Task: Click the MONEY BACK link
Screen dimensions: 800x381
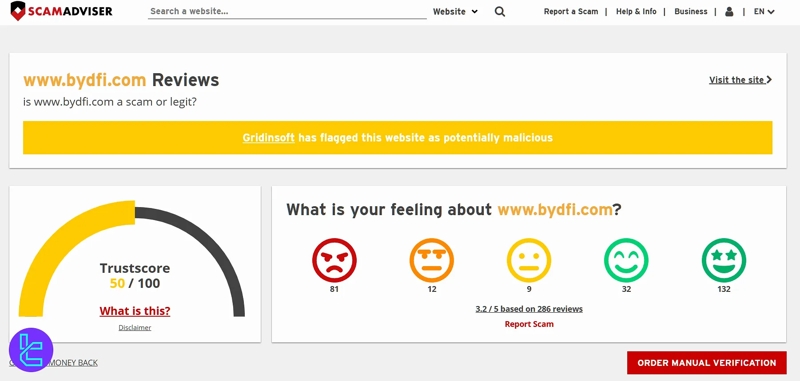Action: tap(73, 363)
